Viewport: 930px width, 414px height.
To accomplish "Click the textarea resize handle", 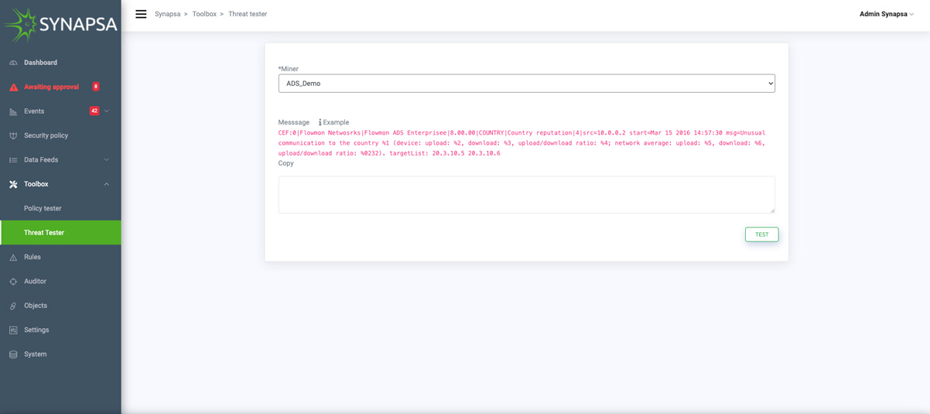I will pyautogui.click(x=771, y=210).
